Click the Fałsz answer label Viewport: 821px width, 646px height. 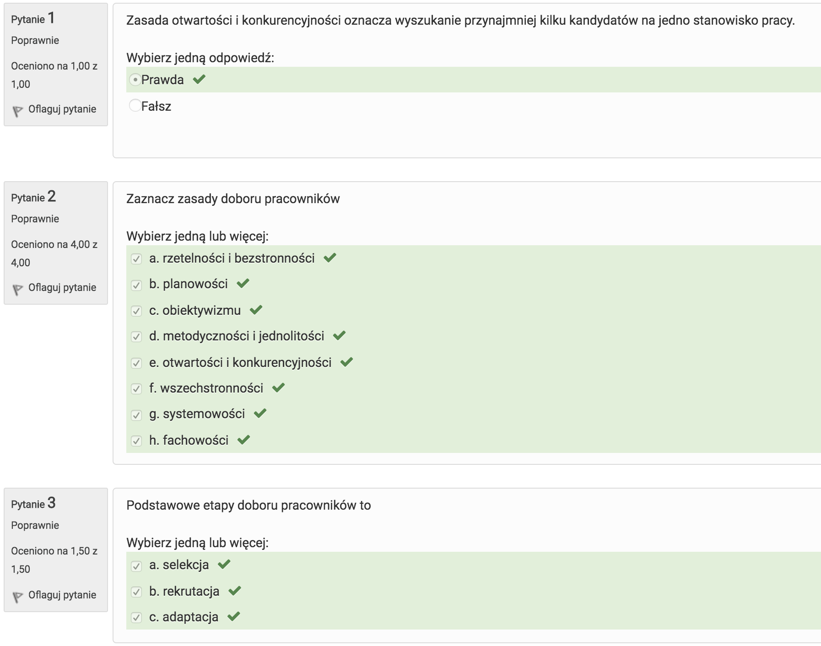tap(156, 106)
